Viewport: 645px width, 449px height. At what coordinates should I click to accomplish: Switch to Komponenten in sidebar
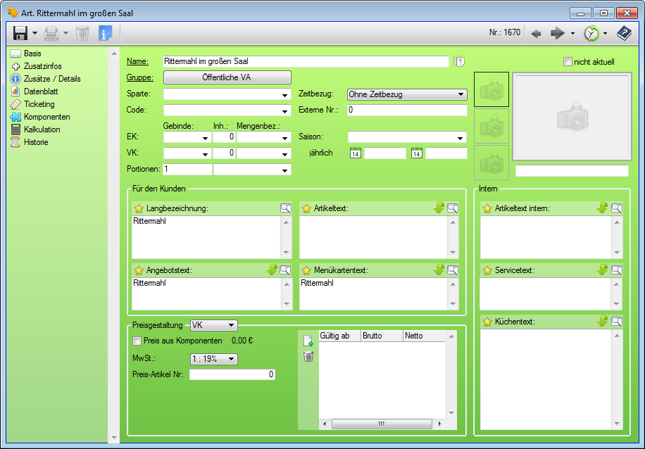pos(46,117)
